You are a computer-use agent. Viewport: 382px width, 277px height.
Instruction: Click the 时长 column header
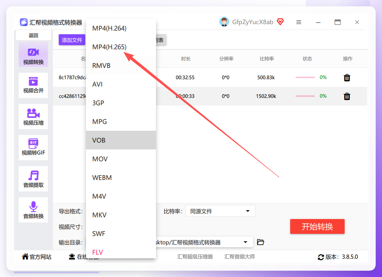point(186,59)
